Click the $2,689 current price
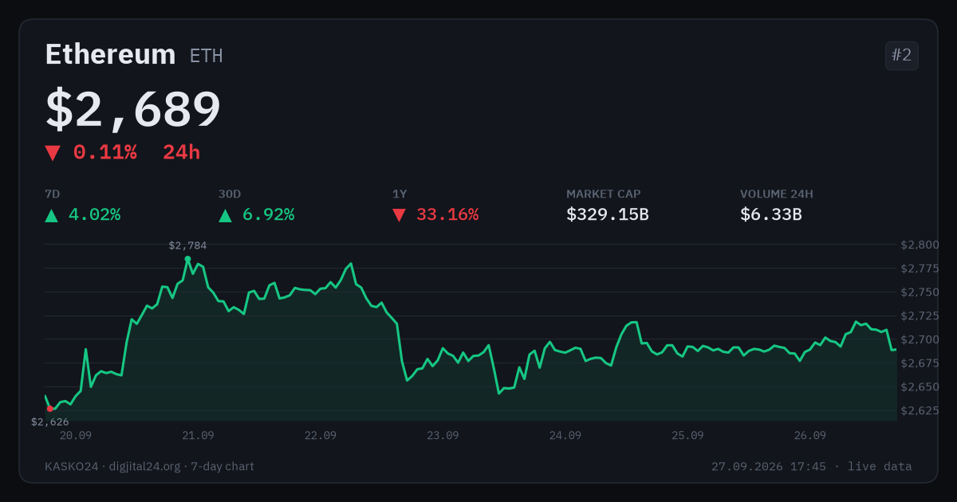957x502 pixels. point(133,109)
